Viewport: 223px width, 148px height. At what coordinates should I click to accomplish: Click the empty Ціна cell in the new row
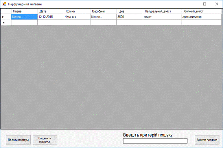click(130, 23)
